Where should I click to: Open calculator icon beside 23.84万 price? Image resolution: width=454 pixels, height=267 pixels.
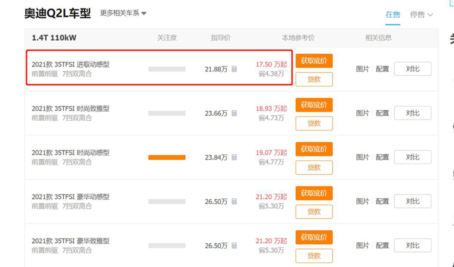pyautogui.click(x=234, y=158)
